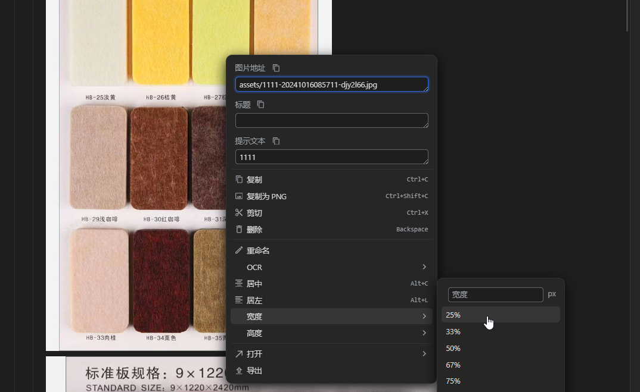Click the 删除 trash can icon
Viewport: 640px width, 392px height.
pyautogui.click(x=239, y=230)
